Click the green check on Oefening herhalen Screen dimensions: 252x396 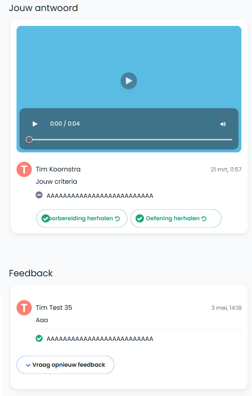(x=140, y=218)
